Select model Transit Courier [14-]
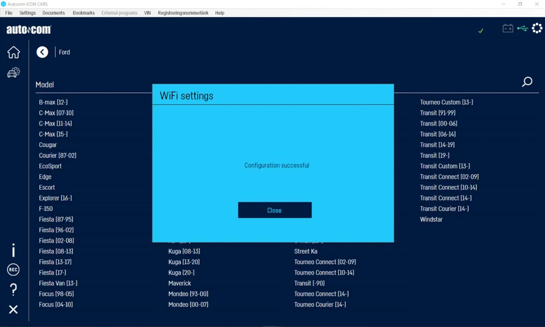 [445, 209]
